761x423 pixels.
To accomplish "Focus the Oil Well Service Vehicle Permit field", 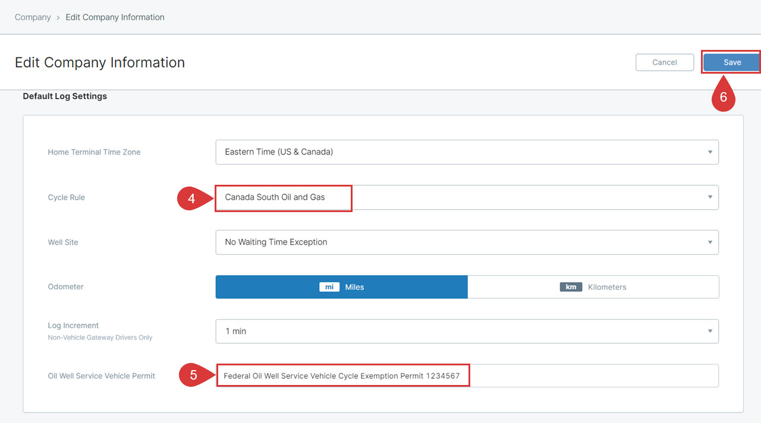I will (467, 376).
